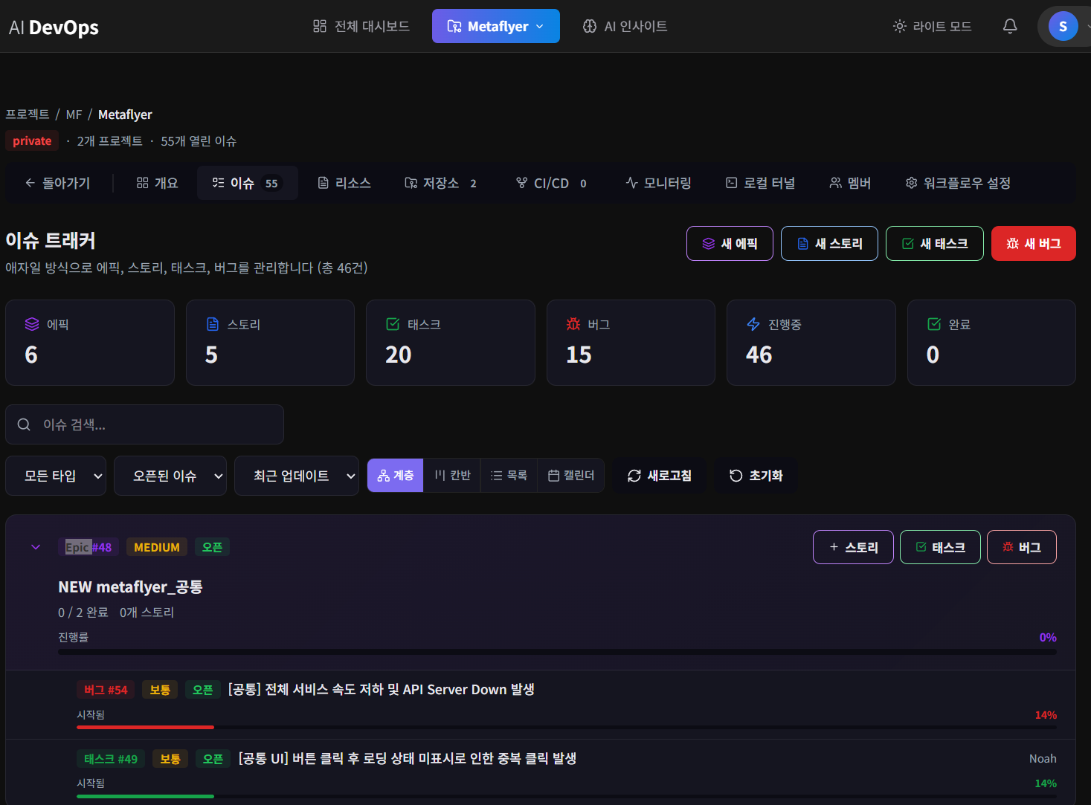The height and width of the screenshot is (805, 1091).
Task: Click the 태스크 #49 badge
Action: pos(111,759)
